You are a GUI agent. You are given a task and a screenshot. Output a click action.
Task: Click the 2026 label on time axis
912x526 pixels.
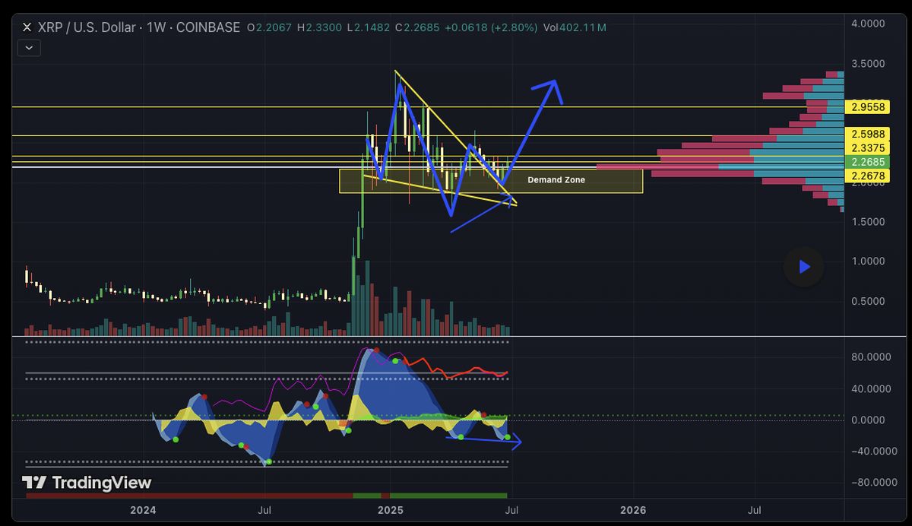click(x=633, y=509)
